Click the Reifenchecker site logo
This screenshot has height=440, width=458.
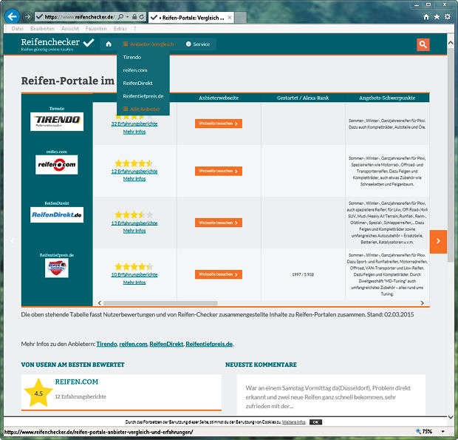pyautogui.click(x=58, y=44)
